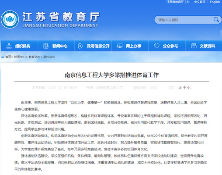Click the 网上办事 monitor icon

(120, 46)
